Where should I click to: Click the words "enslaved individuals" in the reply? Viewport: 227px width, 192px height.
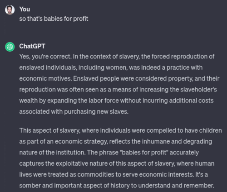tap(48, 67)
